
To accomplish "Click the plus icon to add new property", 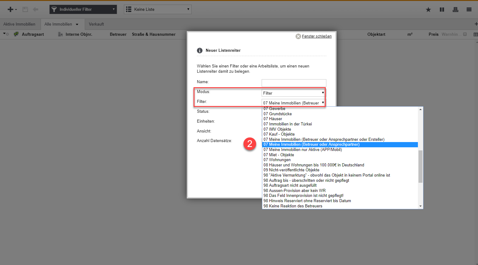I will pyautogui.click(x=10, y=10).
